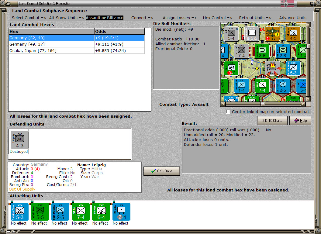This screenshot has height=234, width=321.
Task: Go to the Assign Losses subphase
Action: 180,18
